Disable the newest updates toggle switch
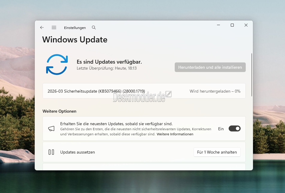The image size is (285, 193). (x=234, y=129)
